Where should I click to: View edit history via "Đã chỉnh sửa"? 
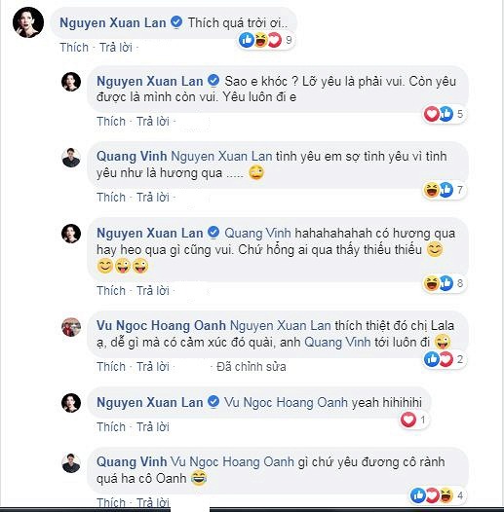[x=252, y=366]
